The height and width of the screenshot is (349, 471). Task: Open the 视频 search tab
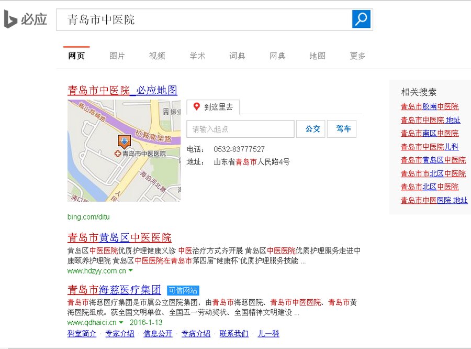click(x=157, y=56)
